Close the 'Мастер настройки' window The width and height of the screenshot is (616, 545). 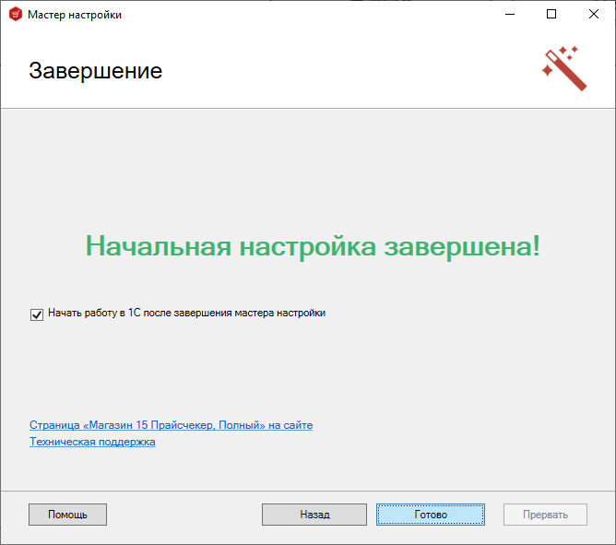[594, 14]
